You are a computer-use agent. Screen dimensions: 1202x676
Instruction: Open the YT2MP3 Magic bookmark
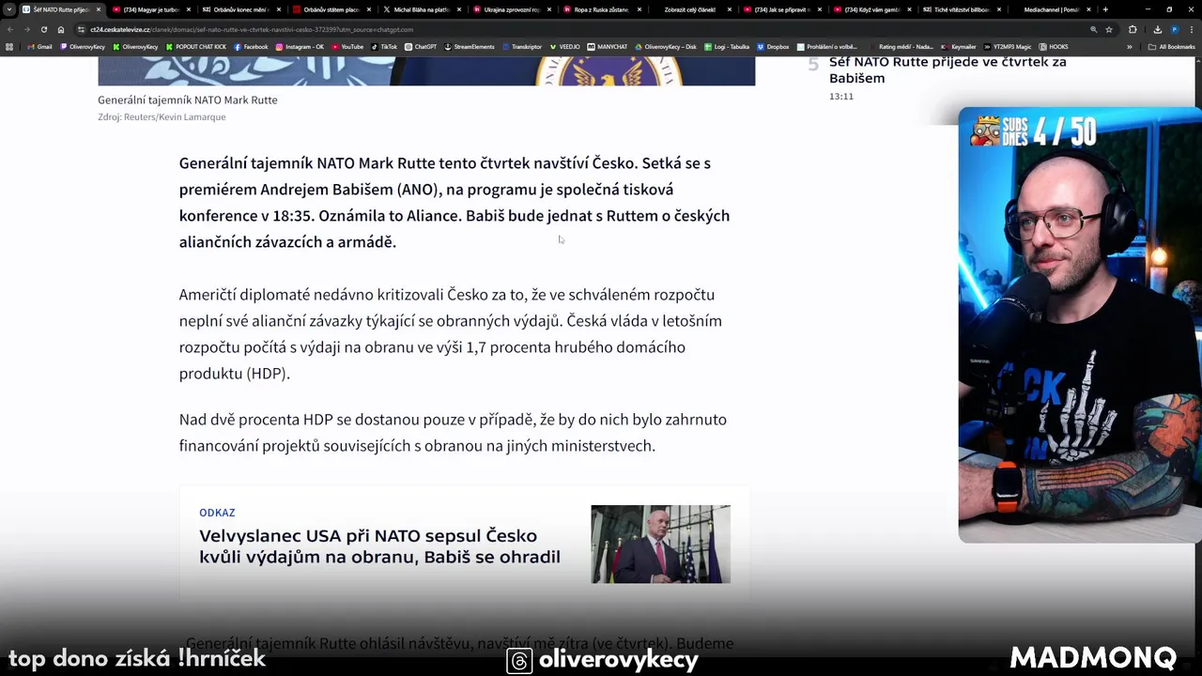click(x=1009, y=47)
